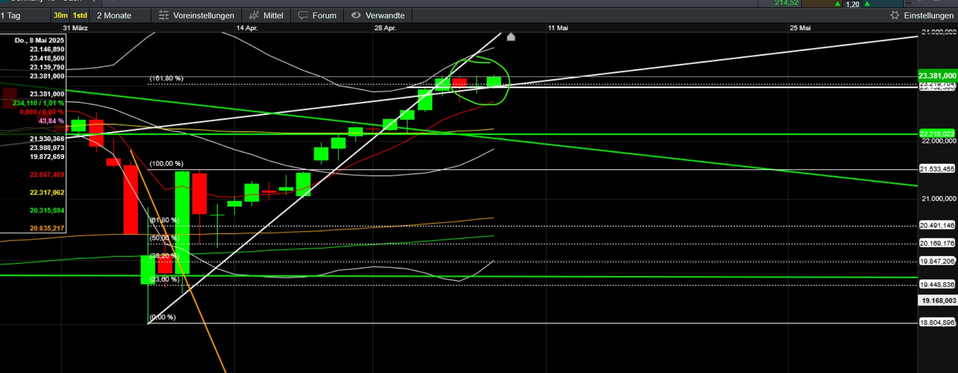Viewport: 958px width, 373px height.
Task: Select the 20.491,146 level label
Action: point(937,226)
